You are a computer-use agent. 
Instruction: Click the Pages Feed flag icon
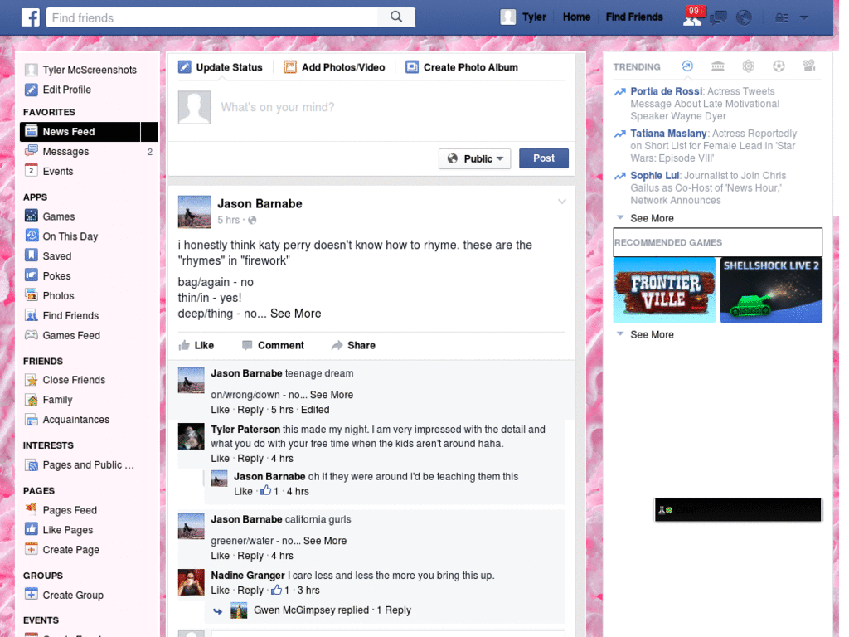[32, 509]
